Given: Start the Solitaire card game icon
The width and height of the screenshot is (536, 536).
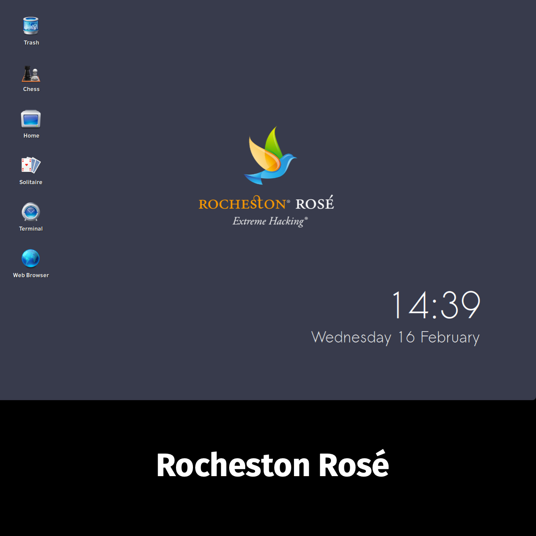Looking at the screenshot, I should pyautogui.click(x=31, y=166).
